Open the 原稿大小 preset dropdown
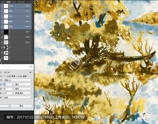The width and height of the screenshot is (158, 124). (x=18, y=80)
